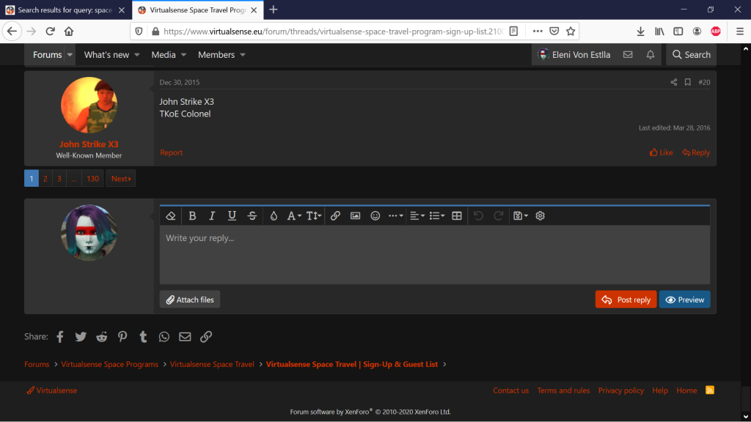Toggle underline formatting in editor
Image resolution: width=751 pixels, height=422 pixels.
point(232,216)
